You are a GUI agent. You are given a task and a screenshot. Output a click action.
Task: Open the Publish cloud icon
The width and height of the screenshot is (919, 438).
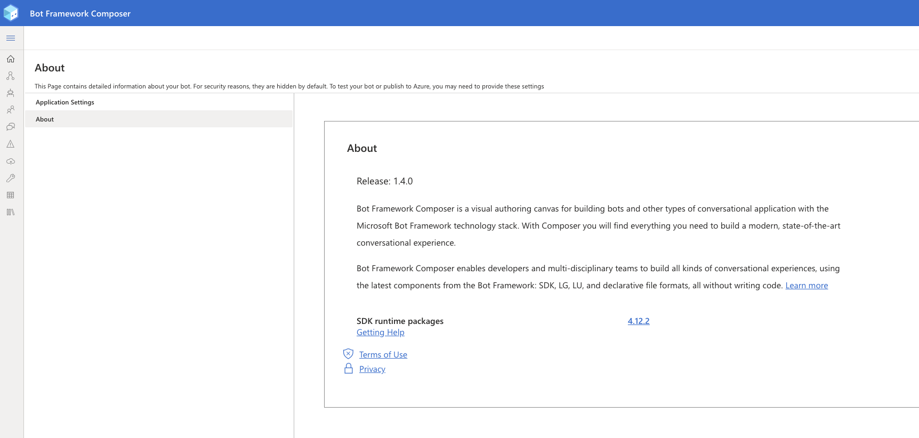click(11, 161)
